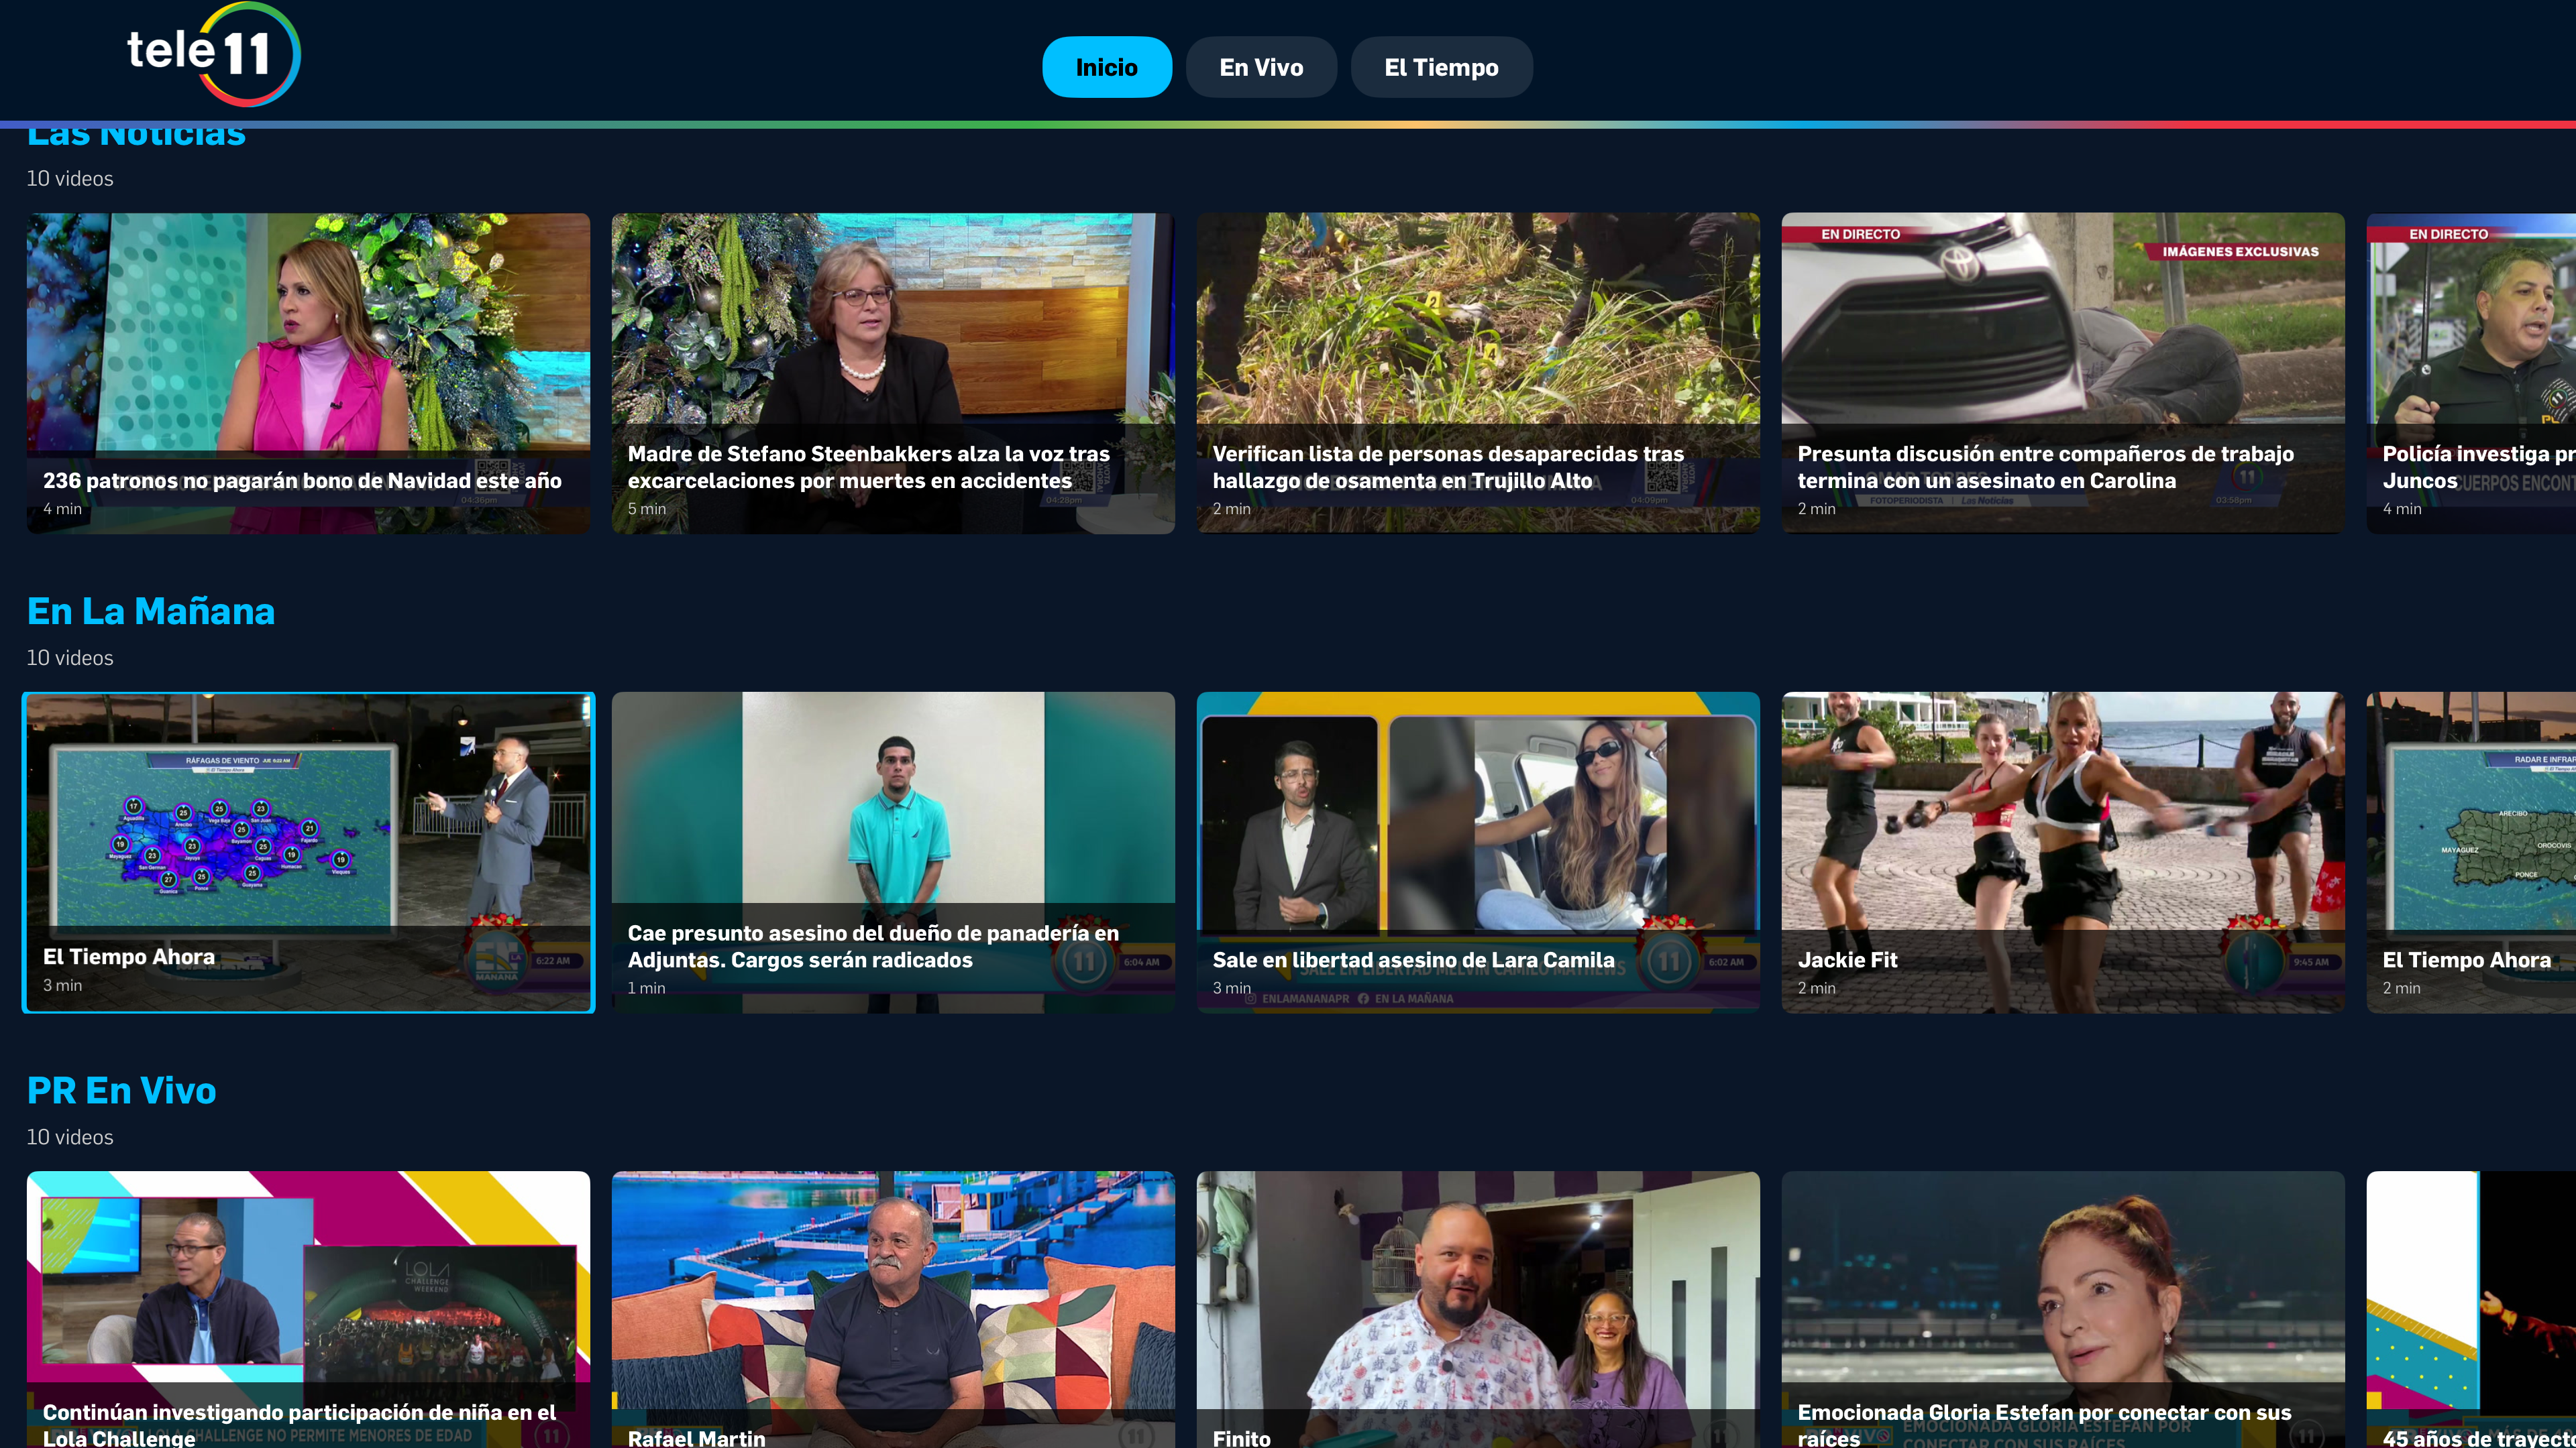Play the El Tiempo Ahora 2 min video
This screenshot has height=1448, width=2576.
pos(2471,853)
